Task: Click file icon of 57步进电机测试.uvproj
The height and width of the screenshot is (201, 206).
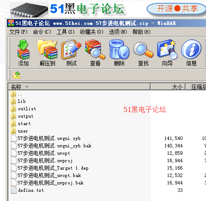Action: pyautogui.click(x=14, y=160)
